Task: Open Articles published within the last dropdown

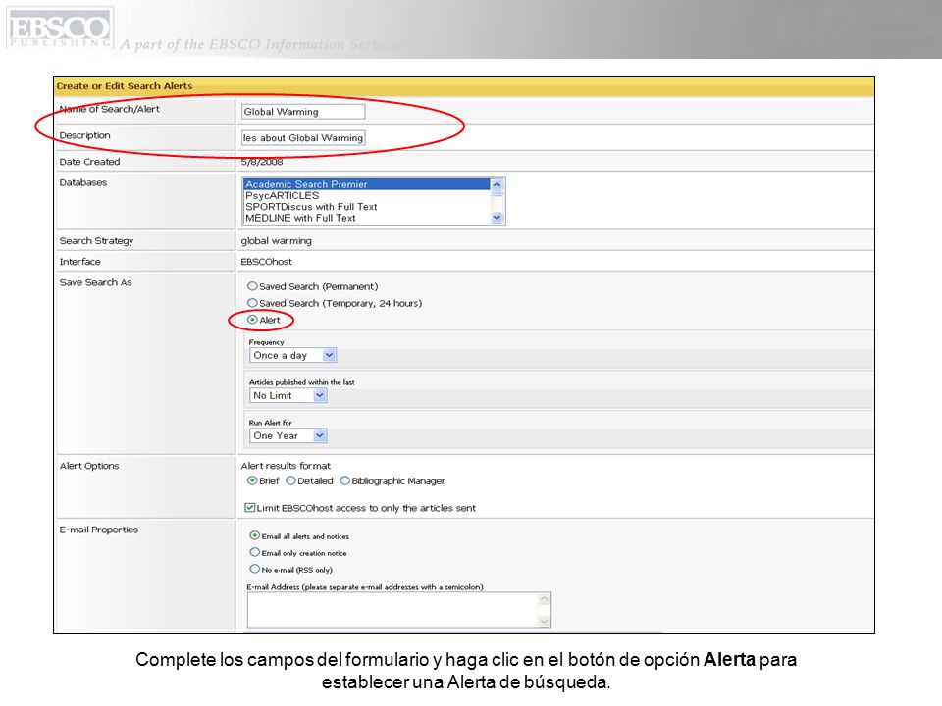Action: tap(288, 395)
